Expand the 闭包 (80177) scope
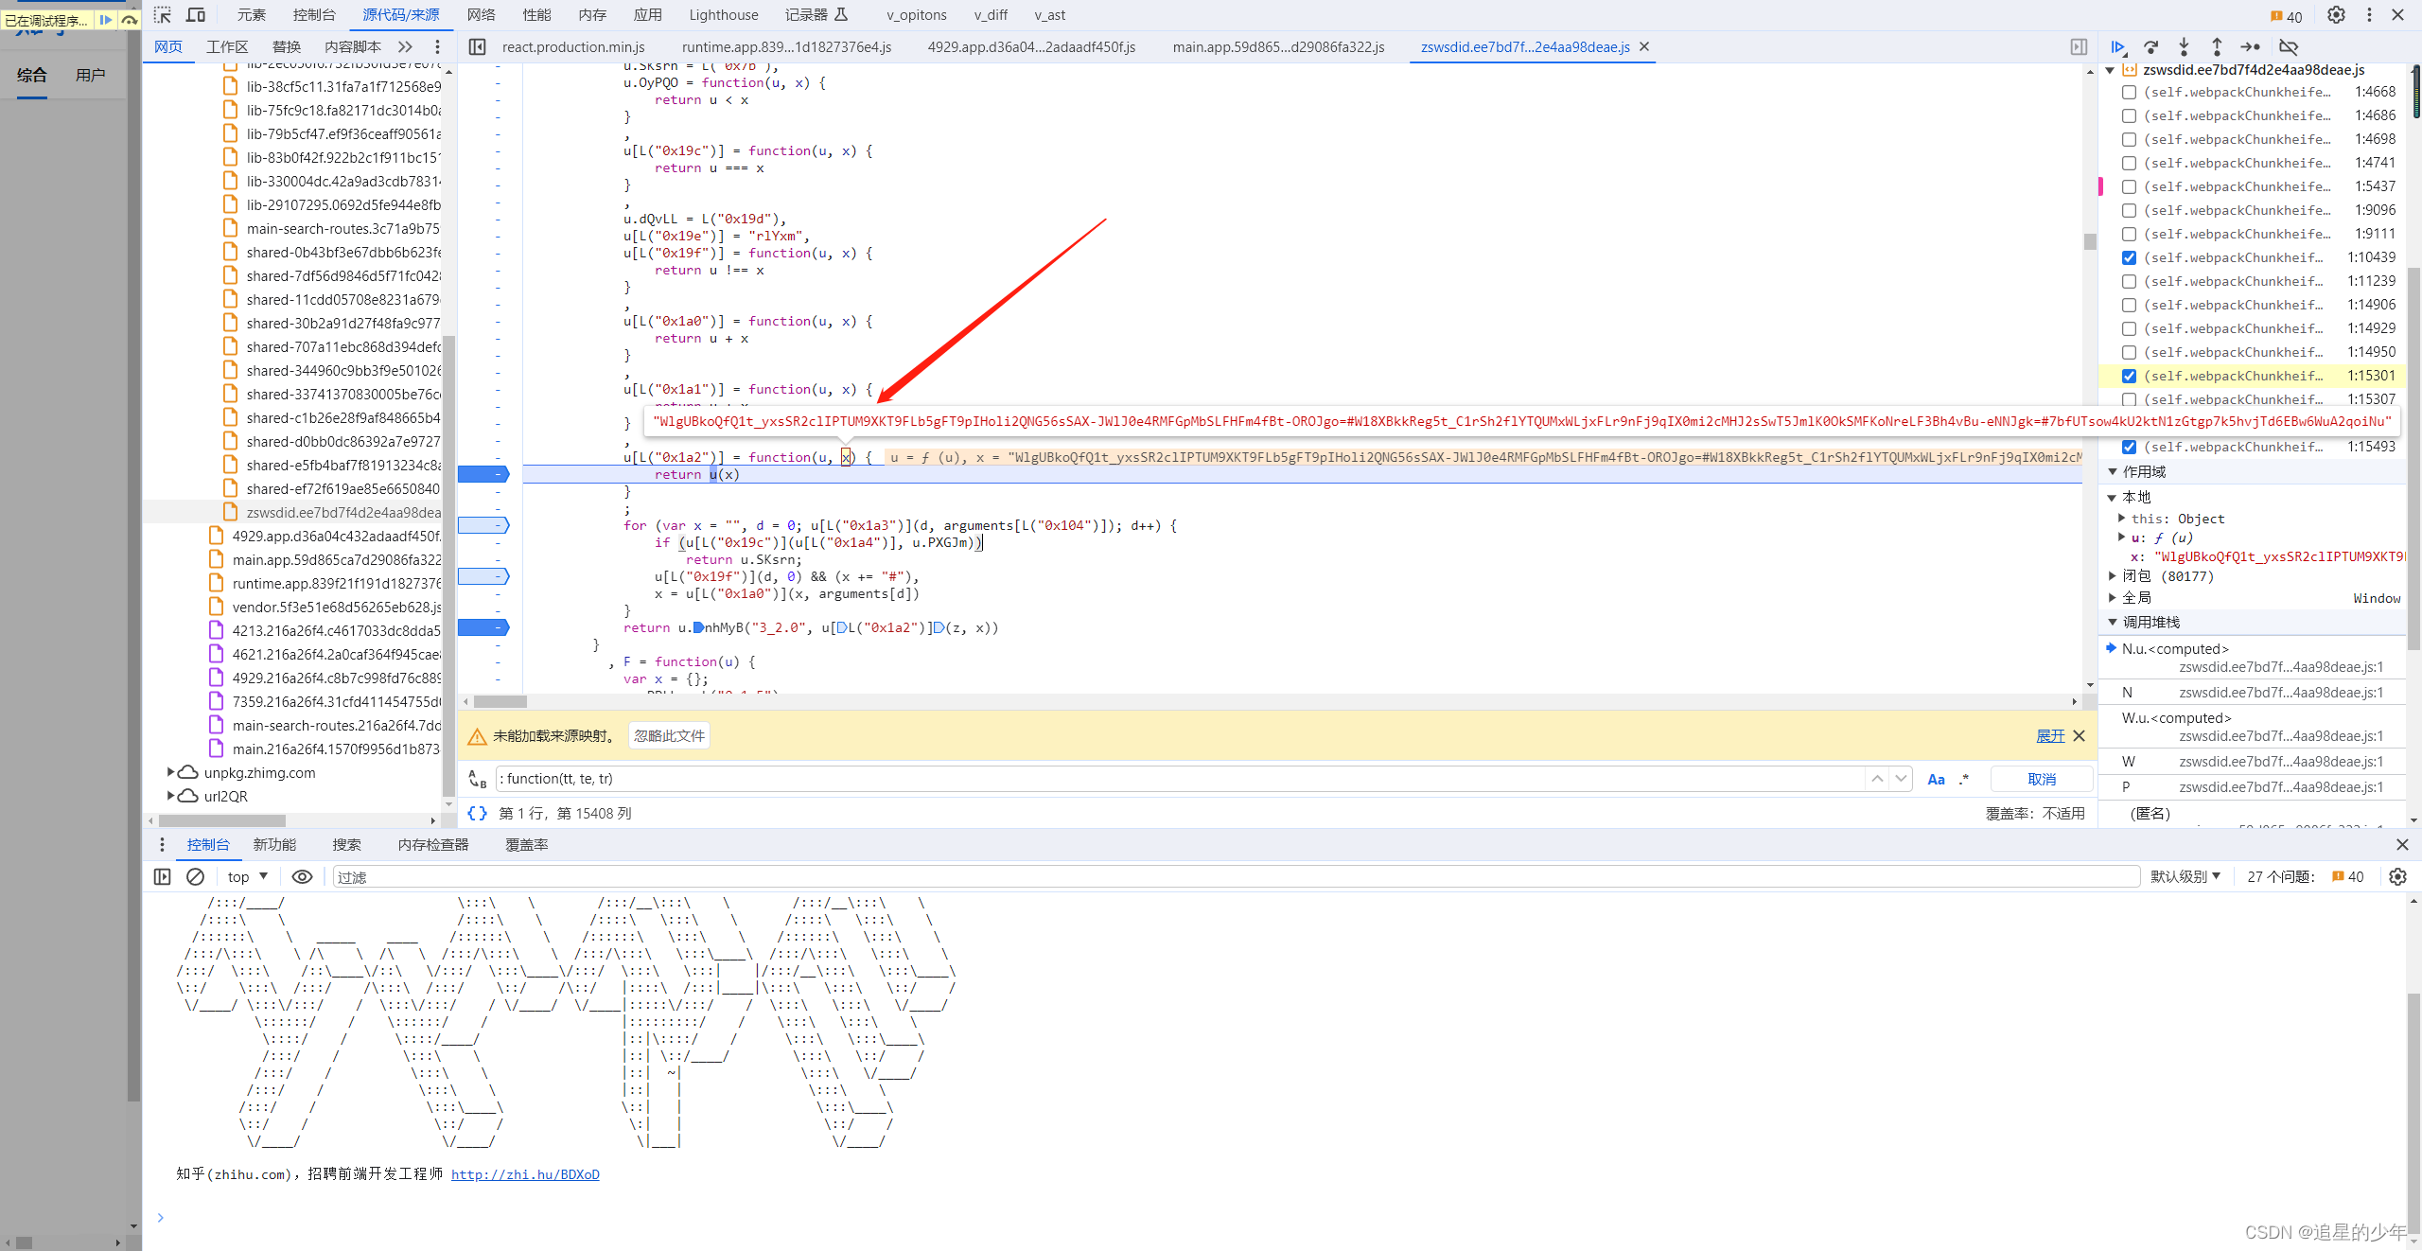Viewport: 2422px width, 1251px height. pyautogui.click(x=2113, y=575)
